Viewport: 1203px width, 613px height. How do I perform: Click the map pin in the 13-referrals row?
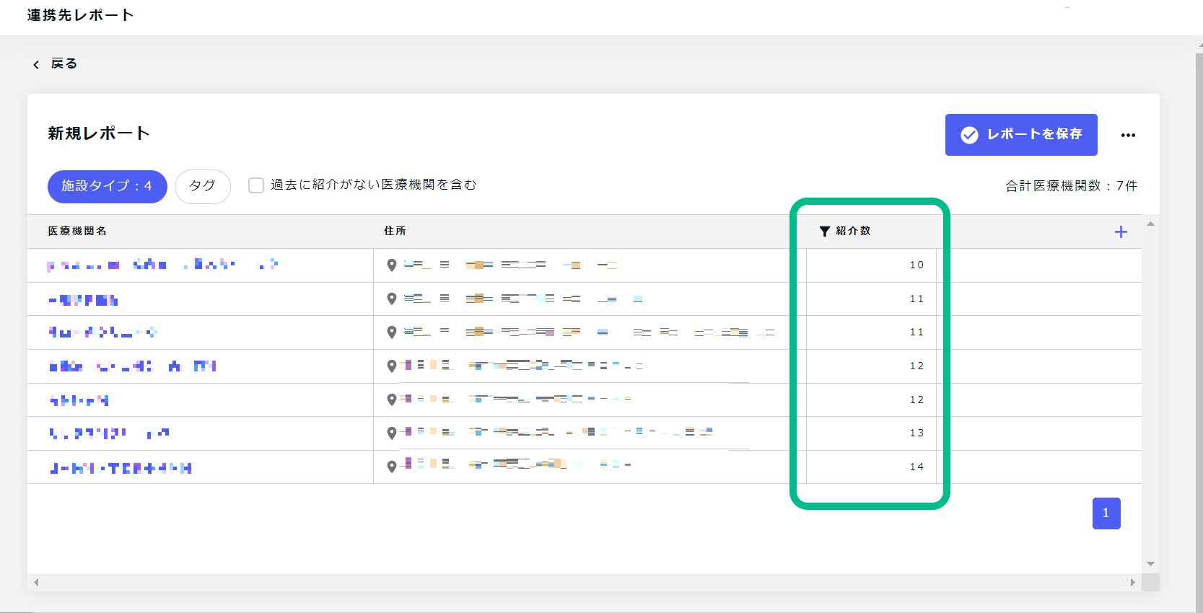tap(392, 433)
